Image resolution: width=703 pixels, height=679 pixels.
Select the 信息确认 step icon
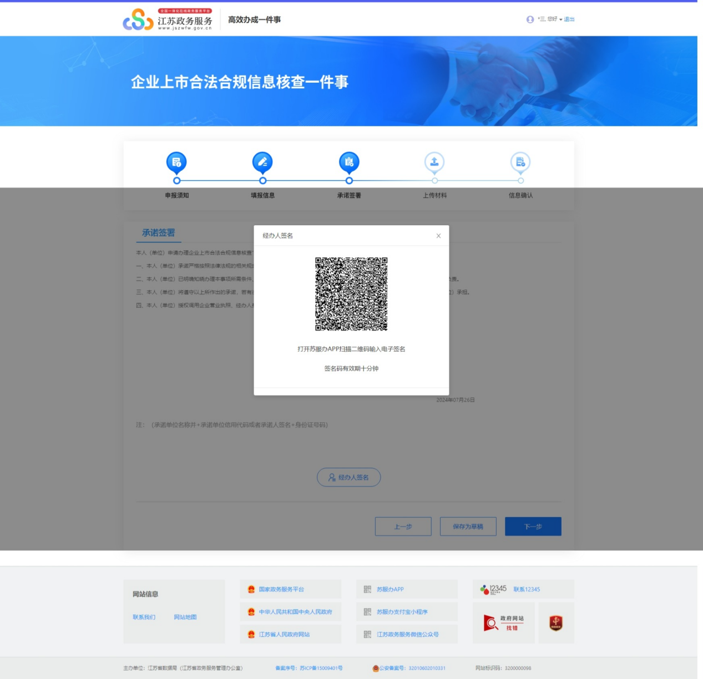(x=520, y=163)
